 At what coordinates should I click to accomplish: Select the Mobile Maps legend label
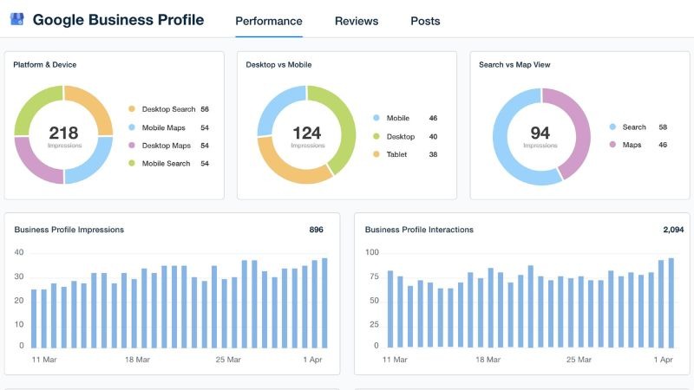coord(164,127)
